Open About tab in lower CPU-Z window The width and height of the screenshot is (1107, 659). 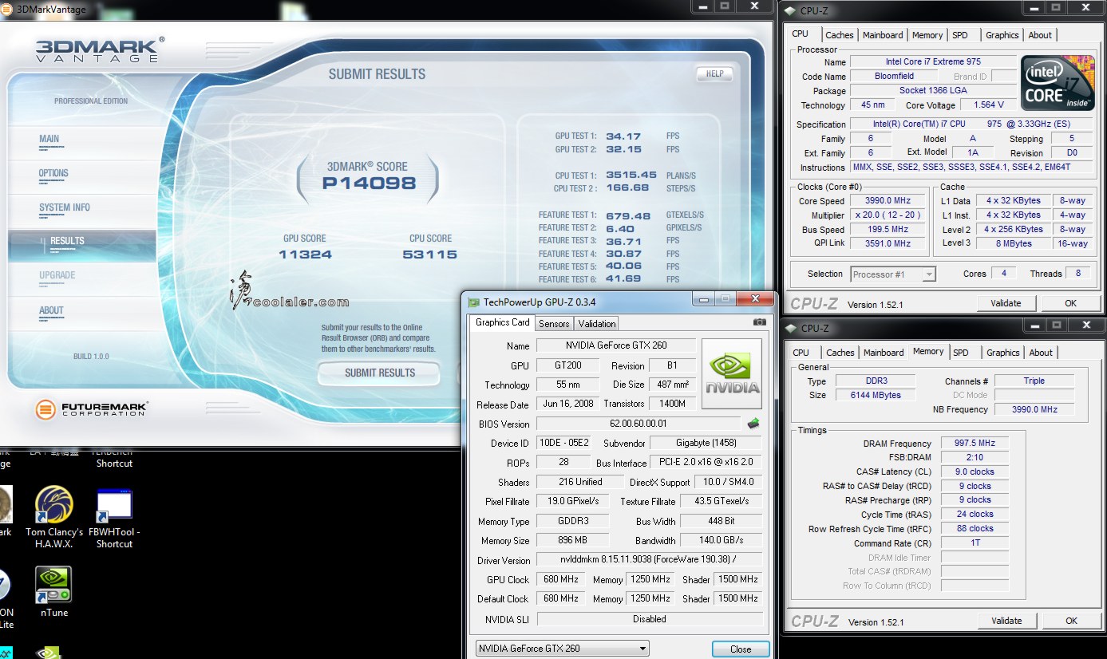1041,353
